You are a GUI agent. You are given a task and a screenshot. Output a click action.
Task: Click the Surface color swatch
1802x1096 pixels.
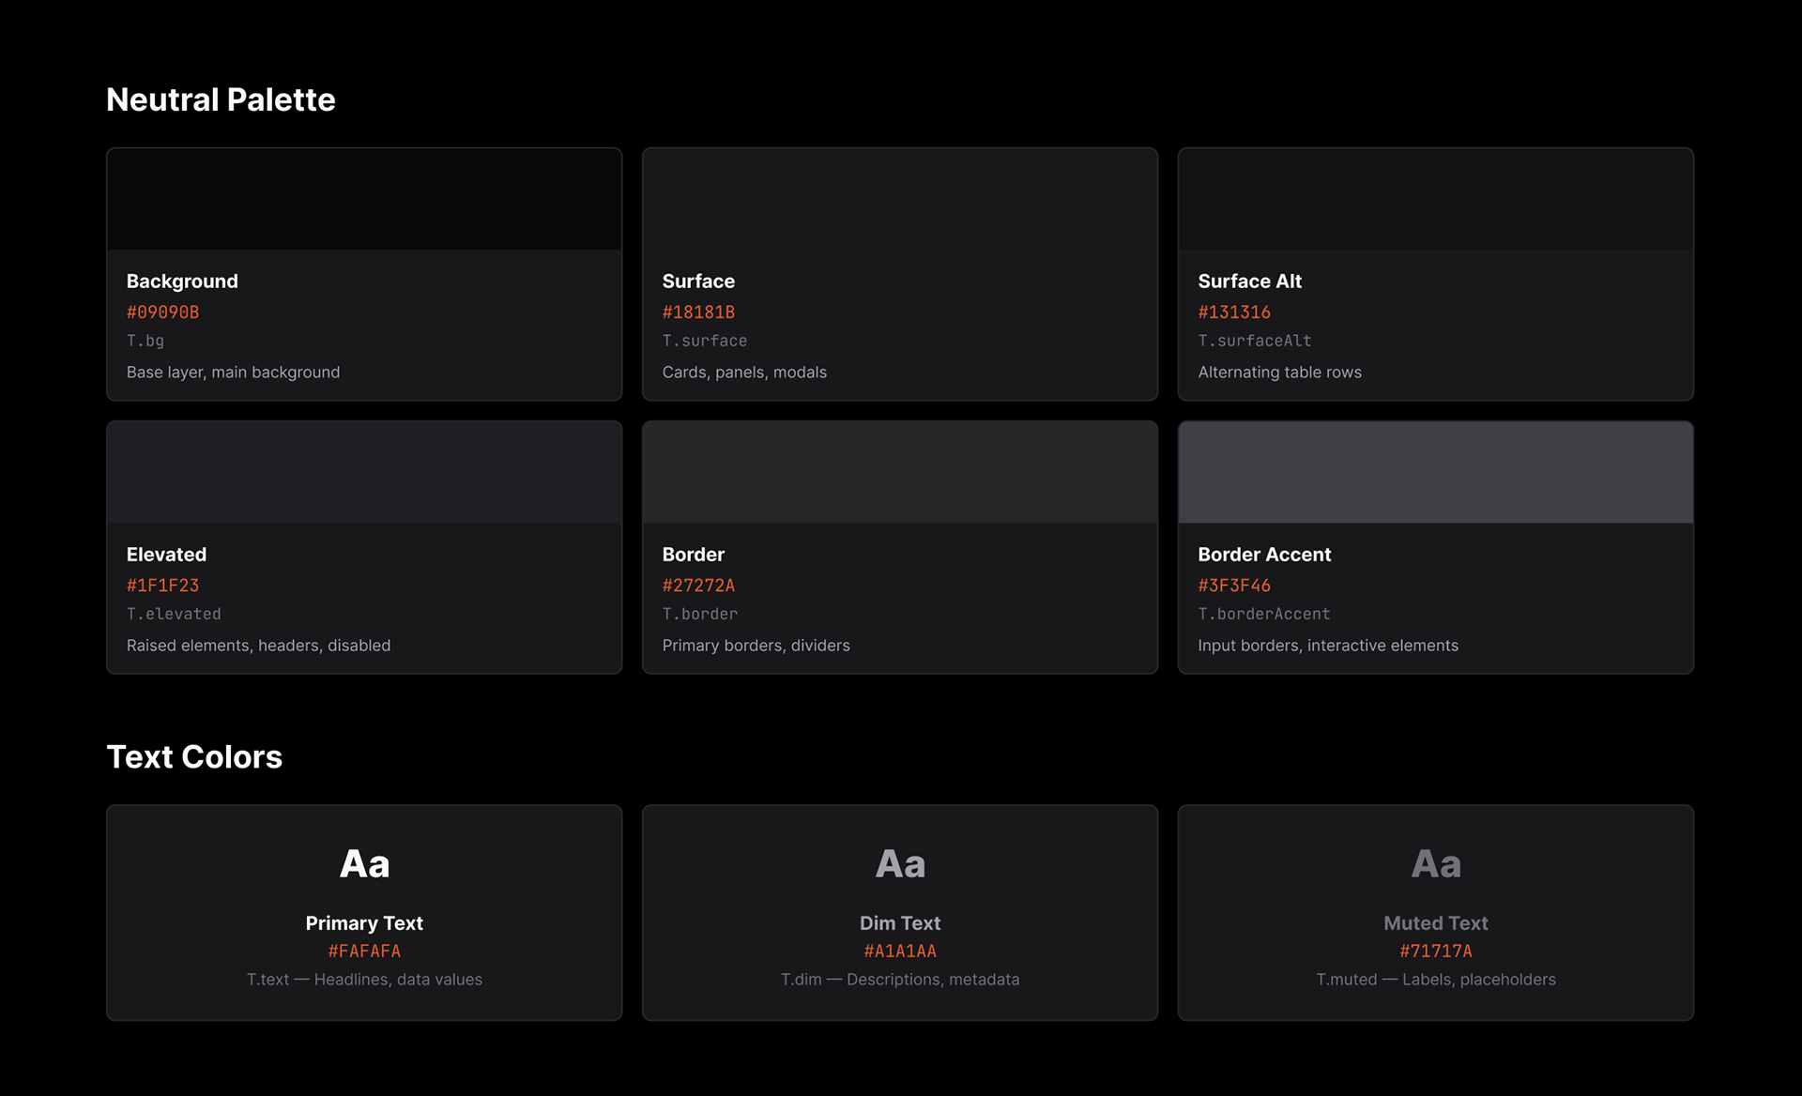[899, 199]
